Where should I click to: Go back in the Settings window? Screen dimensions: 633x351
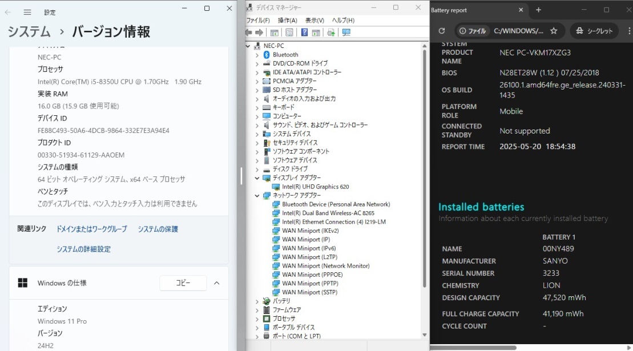click(7, 13)
